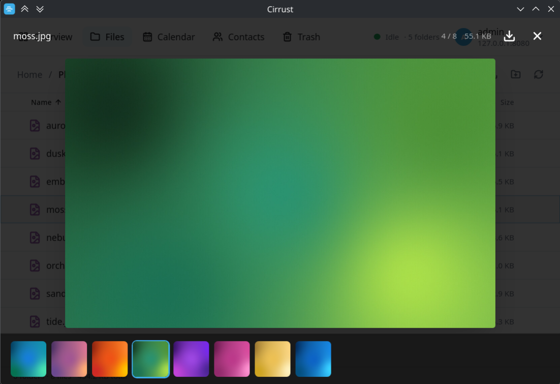
Task: Switch to the Contacts tab
Action: click(x=238, y=37)
